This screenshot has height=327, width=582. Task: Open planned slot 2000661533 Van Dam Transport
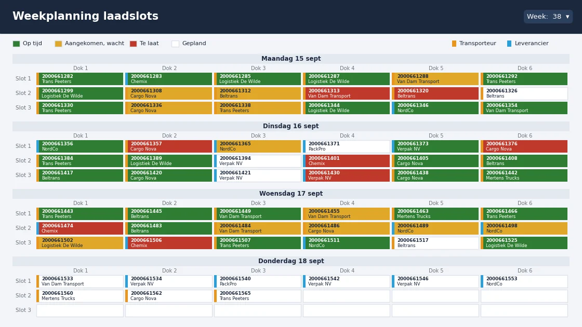pyautogui.click(x=80, y=281)
